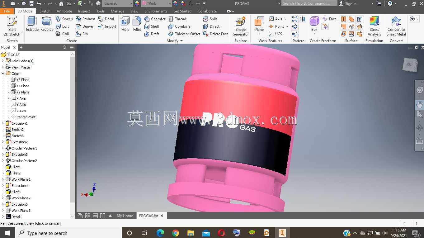
Task: Switch to the Tools tab
Action: 100,11
